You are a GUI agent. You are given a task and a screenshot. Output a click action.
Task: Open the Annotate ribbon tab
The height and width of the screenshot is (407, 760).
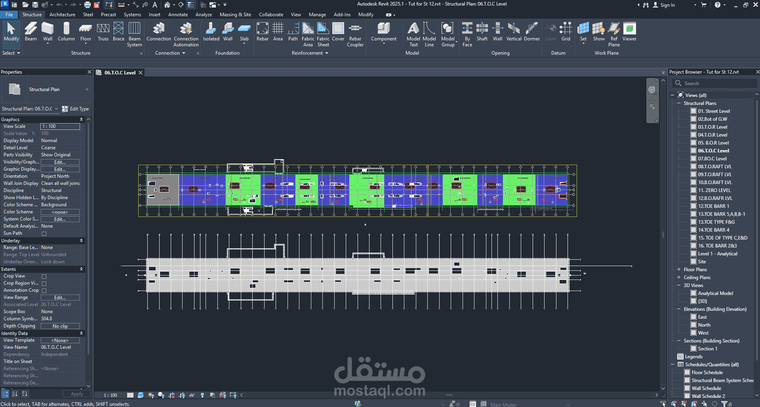(x=178, y=15)
